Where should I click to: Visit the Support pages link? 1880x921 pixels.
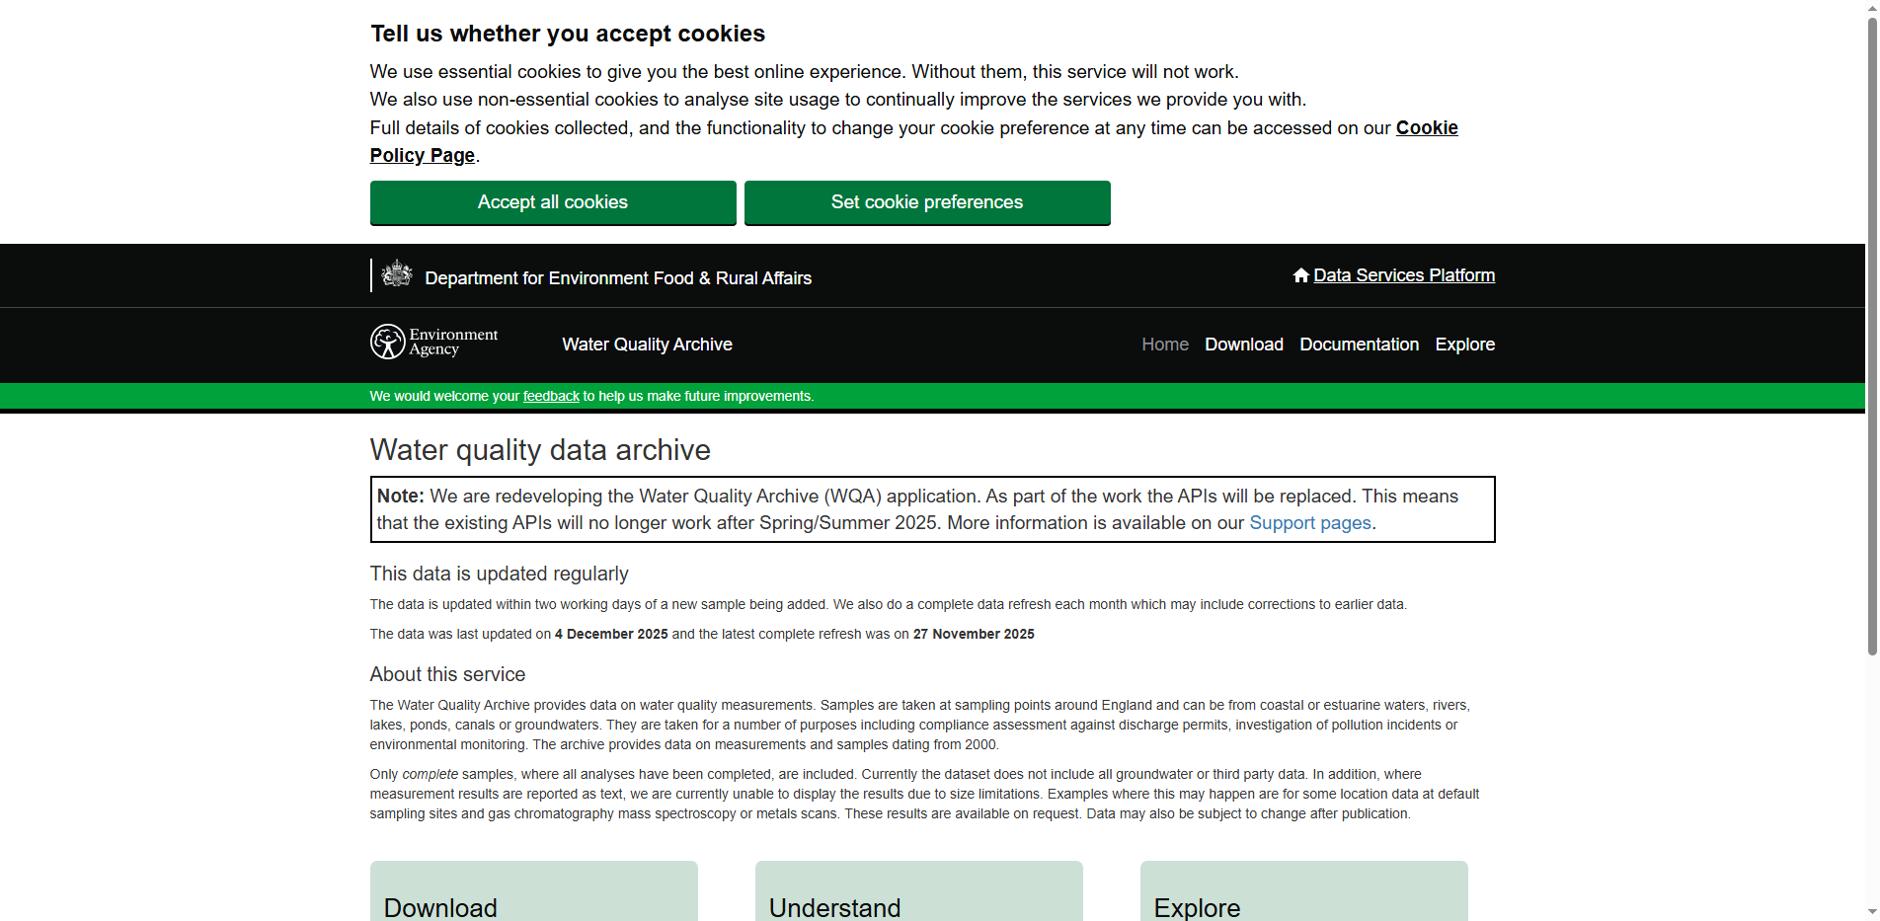pyautogui.click(x=1309, y=523)
